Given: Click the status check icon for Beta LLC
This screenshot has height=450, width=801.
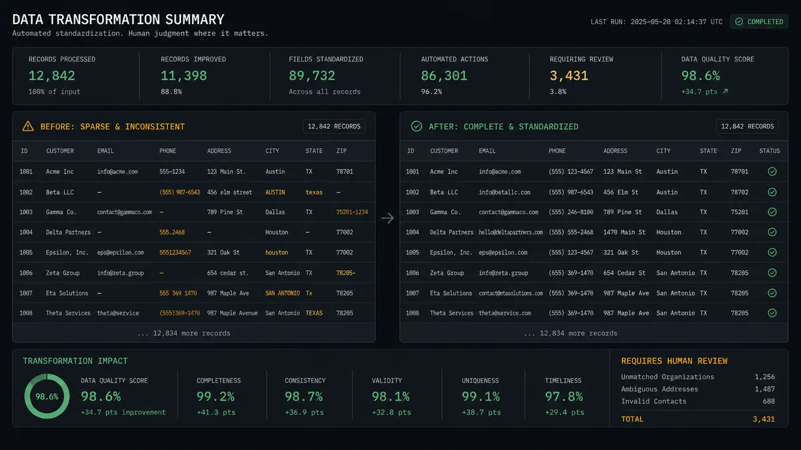Looking at the screenshot, I should point(772,192).
